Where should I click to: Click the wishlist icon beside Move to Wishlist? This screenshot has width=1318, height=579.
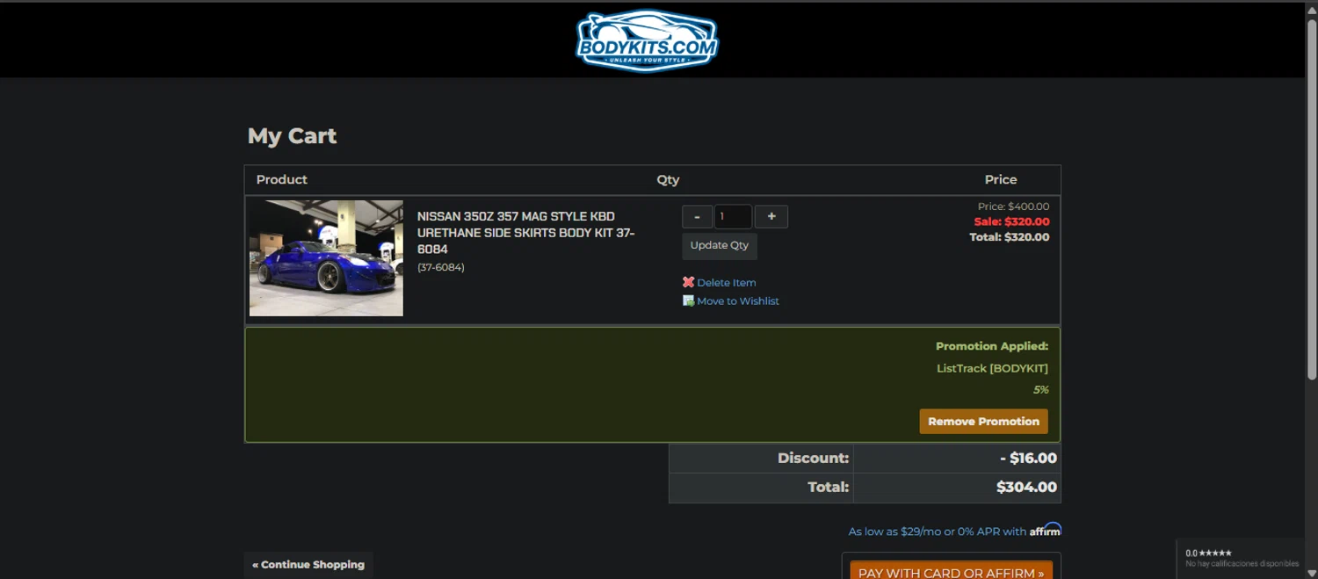click(688, 300)
